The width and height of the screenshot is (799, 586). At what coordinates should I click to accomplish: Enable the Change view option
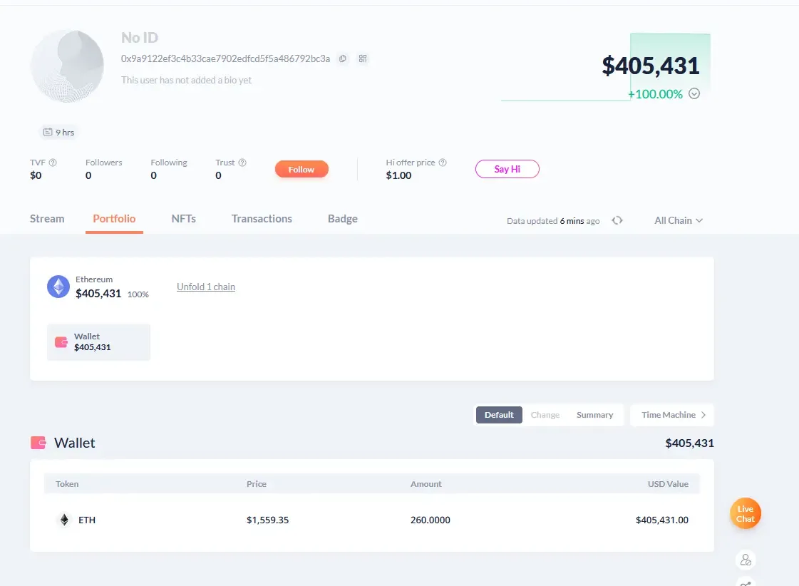click(x=545, y=414)
